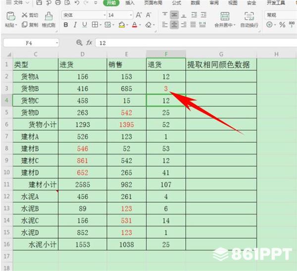Click the cell borders icon

click(x=95, y=25)
